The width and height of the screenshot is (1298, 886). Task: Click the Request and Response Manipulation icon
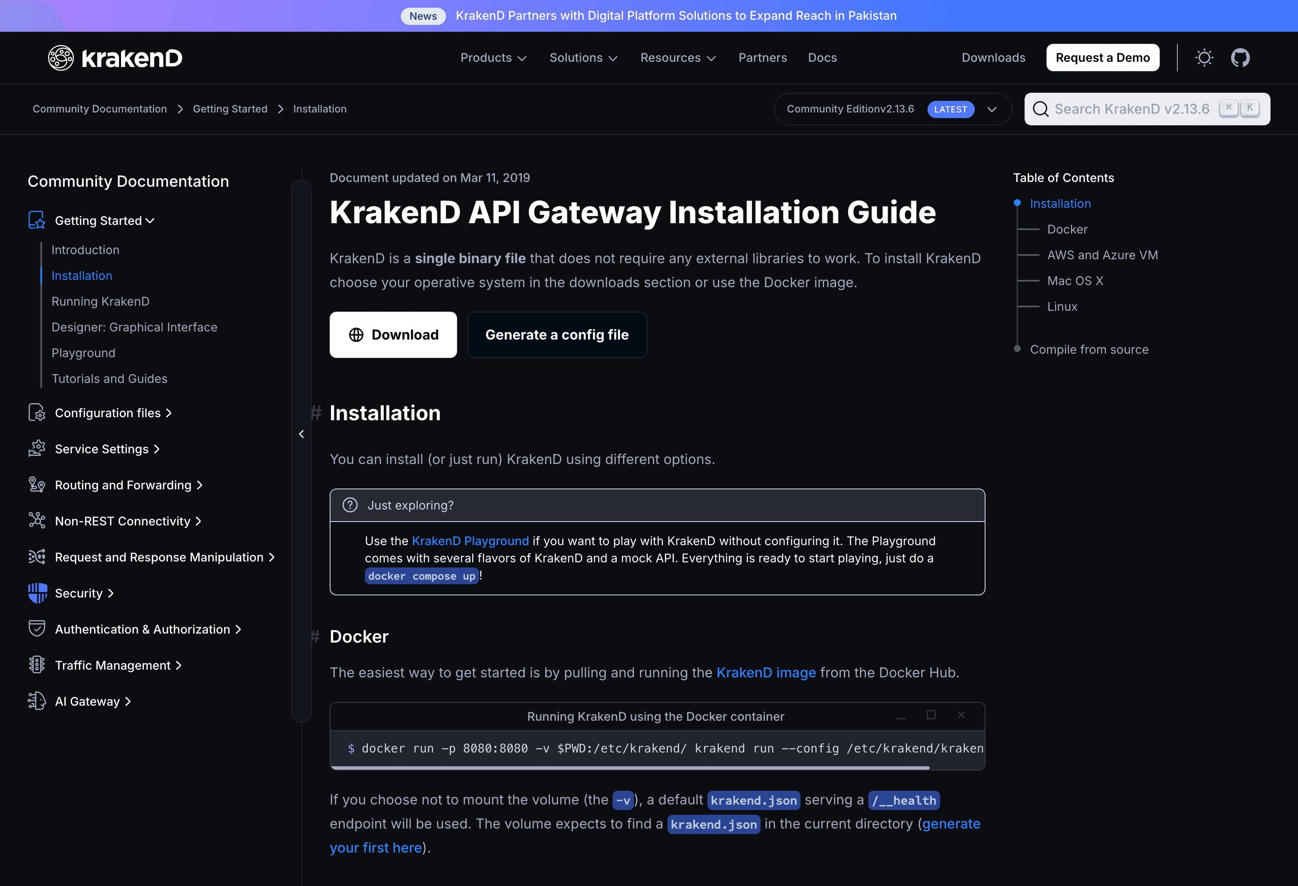point(37,557)
